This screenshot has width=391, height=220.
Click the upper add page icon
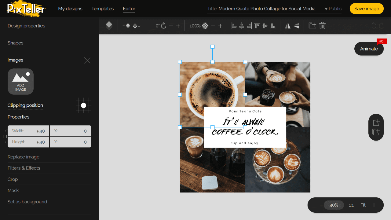tap(376, 122)
